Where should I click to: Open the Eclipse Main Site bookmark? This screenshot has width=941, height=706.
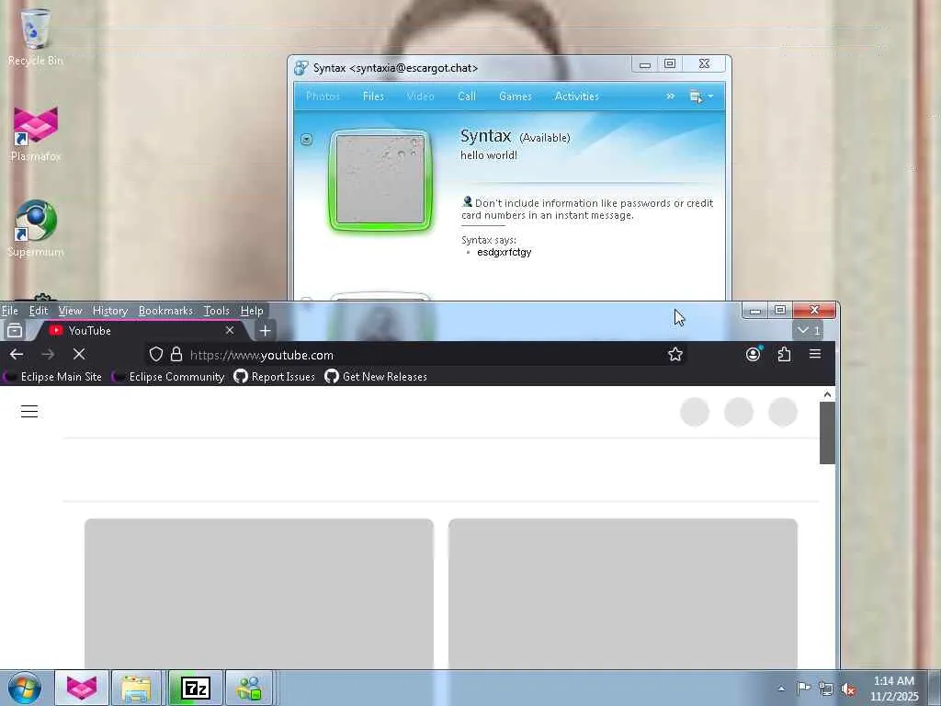click(54, 376)
